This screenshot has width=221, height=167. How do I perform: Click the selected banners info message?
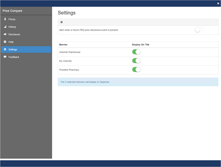pyautogui.click(x=138, y=82)
